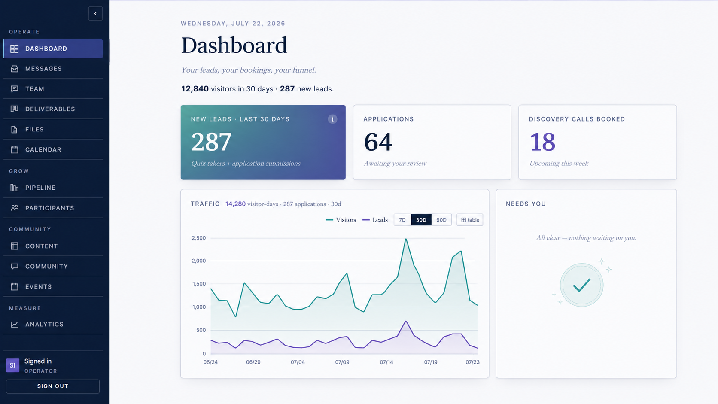
Task: Show traffic data as table
Action: click(470, 220)
